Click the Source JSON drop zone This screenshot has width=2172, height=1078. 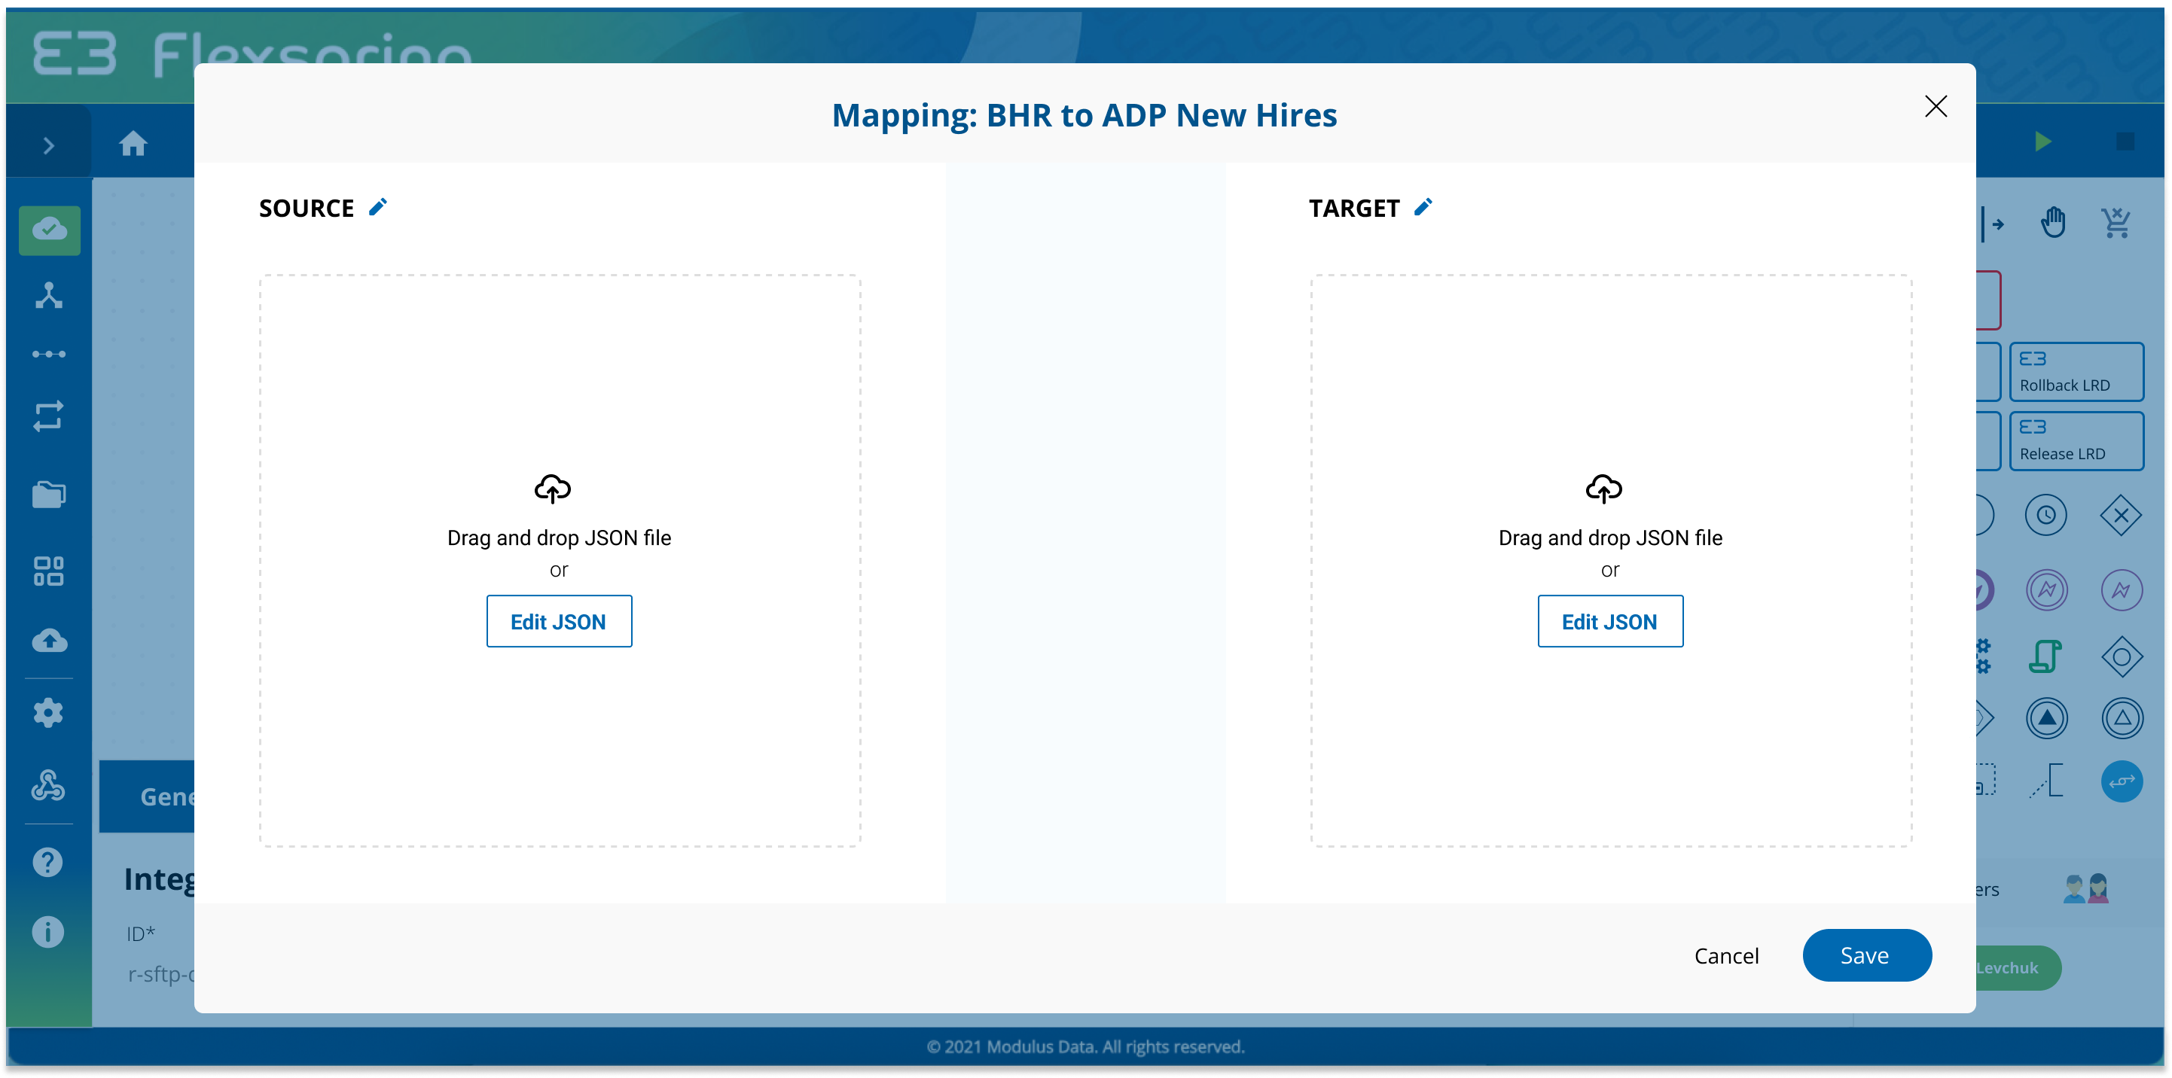(x=560, y=561)
